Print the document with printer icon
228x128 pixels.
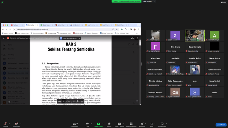click(132, 38)
